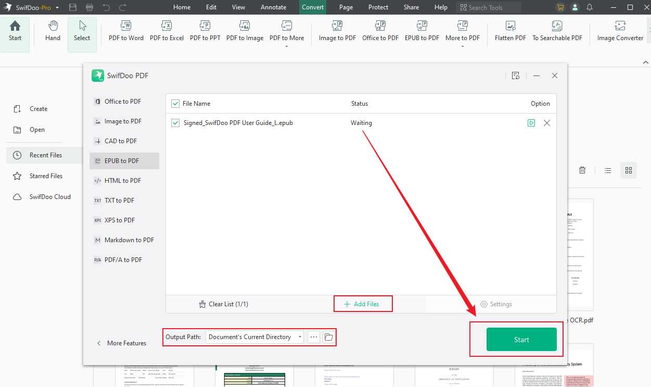
Task: Switch to the Annotate tab
Action: 274,7
